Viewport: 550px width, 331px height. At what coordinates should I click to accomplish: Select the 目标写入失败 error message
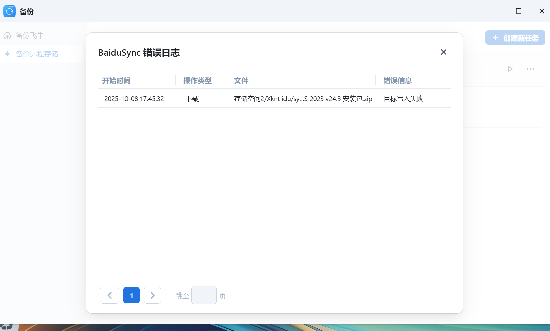click(x=403, y=99)
